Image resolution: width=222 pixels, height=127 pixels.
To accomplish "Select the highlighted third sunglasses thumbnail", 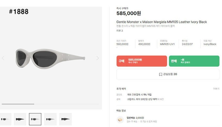I will coord(35,119).
